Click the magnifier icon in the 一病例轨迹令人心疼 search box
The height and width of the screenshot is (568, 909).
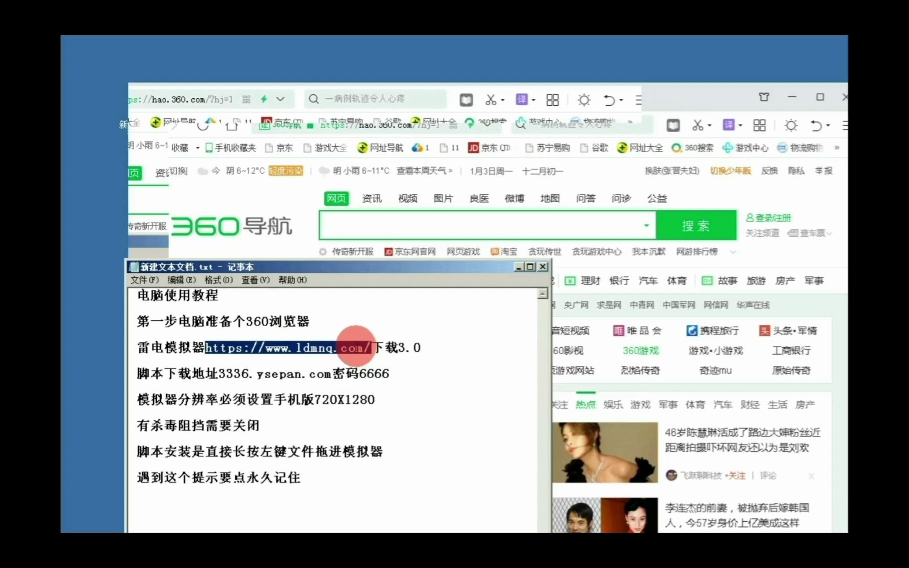[x=314, y=99]
